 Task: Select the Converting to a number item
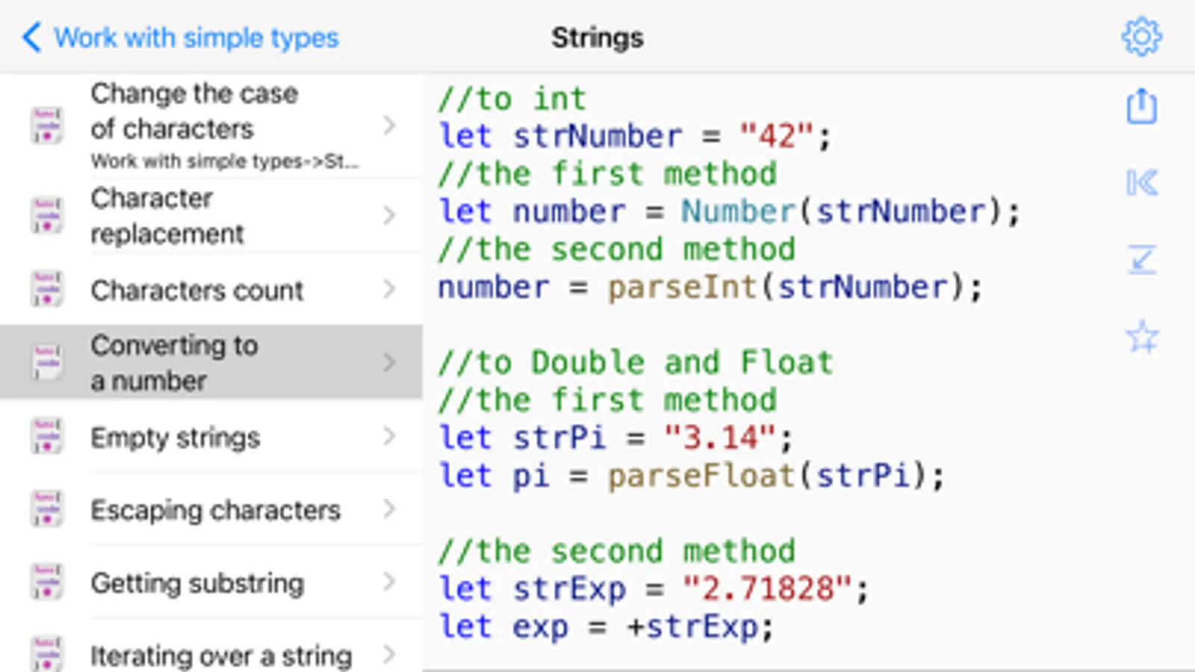(174, 363)
